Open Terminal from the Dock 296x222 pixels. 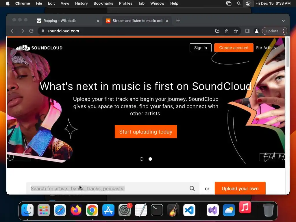point(157,210)
